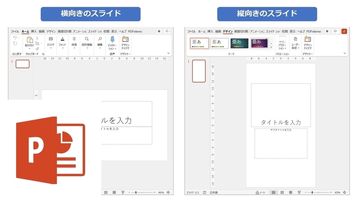Open the 表示 tab in right window
Viewport: 357px width, 201px height.
pos(293,31)
